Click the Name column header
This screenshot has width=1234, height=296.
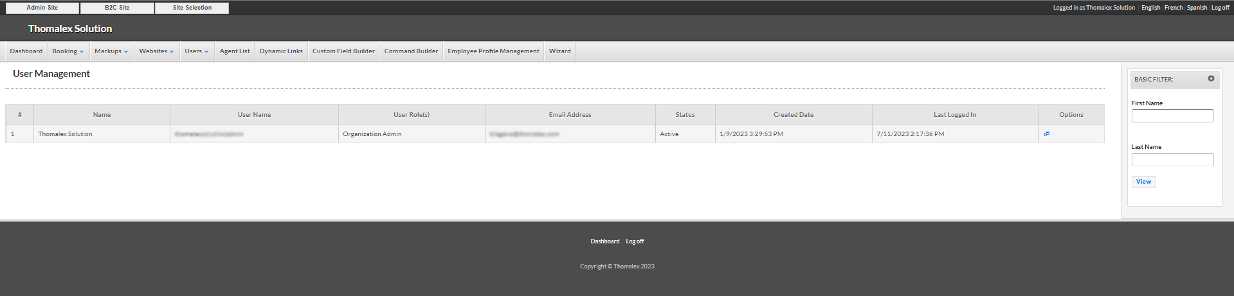(x=102, y=115)
